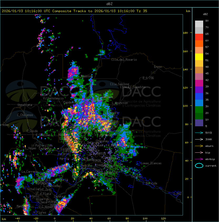219x222 pixels.
Task: Click the white 30HM arrow in the legend
Action: [199, 139]
